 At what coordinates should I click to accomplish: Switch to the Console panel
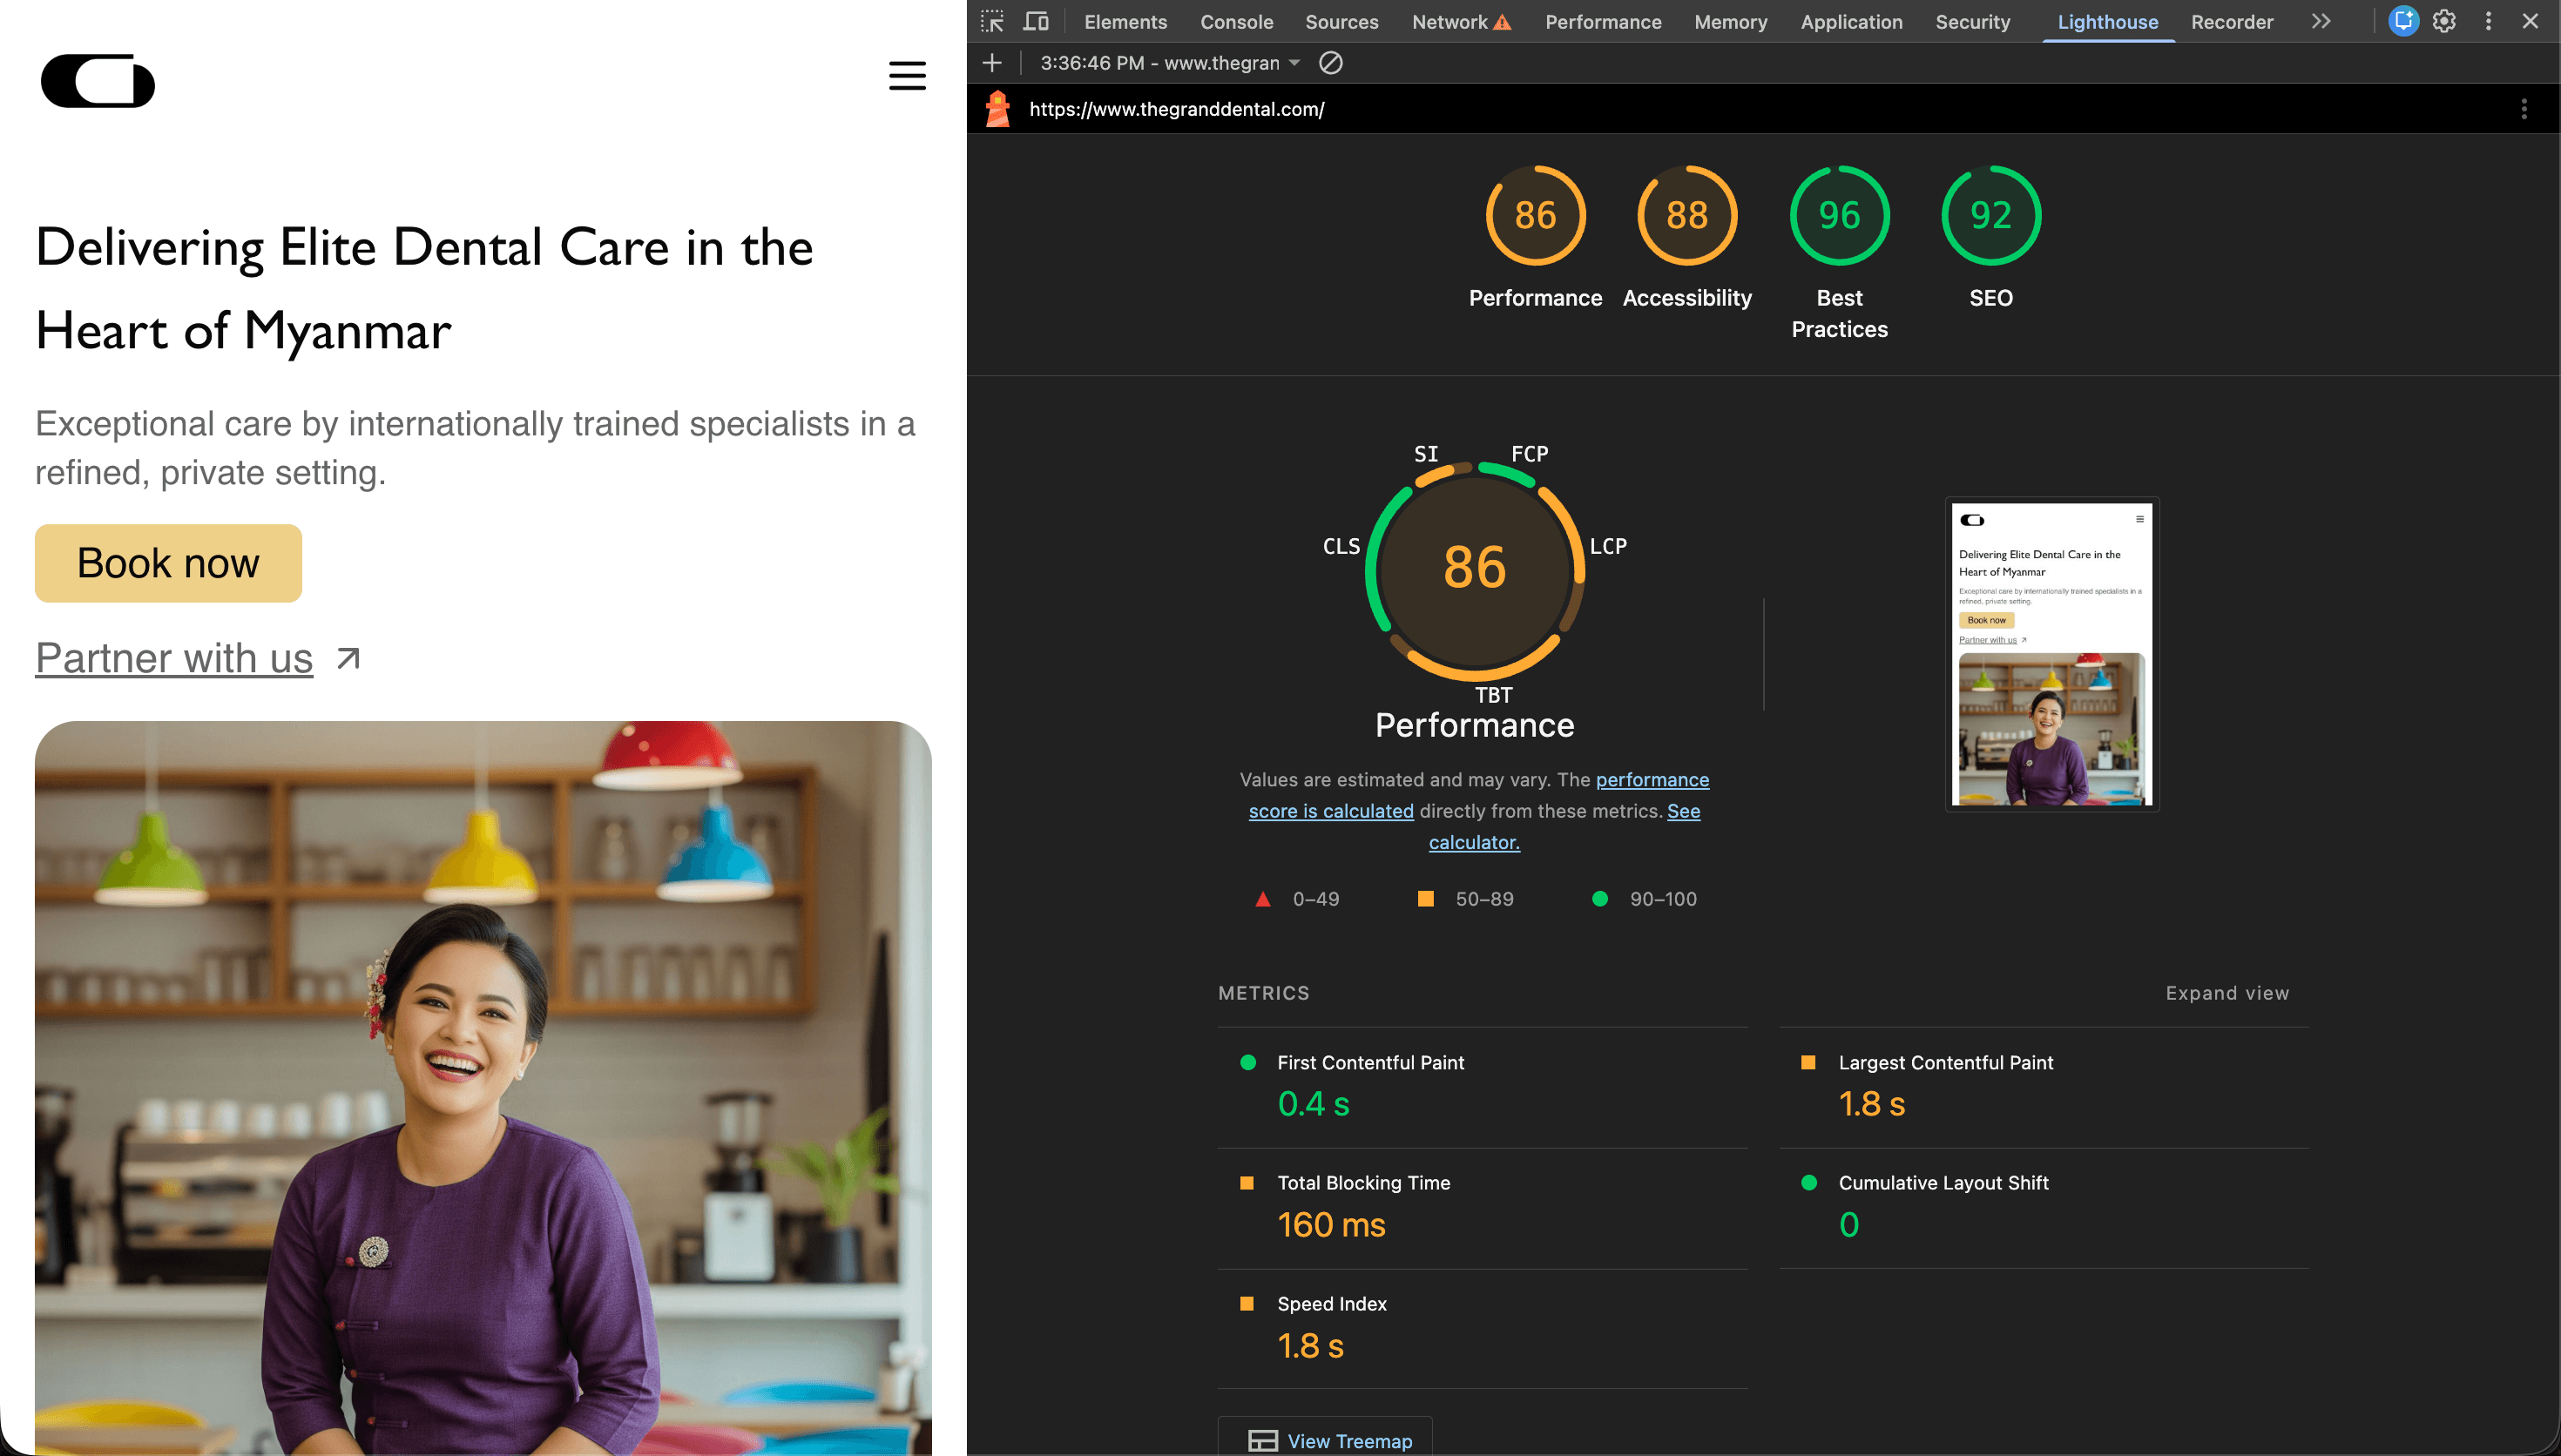pos(1236,21)
